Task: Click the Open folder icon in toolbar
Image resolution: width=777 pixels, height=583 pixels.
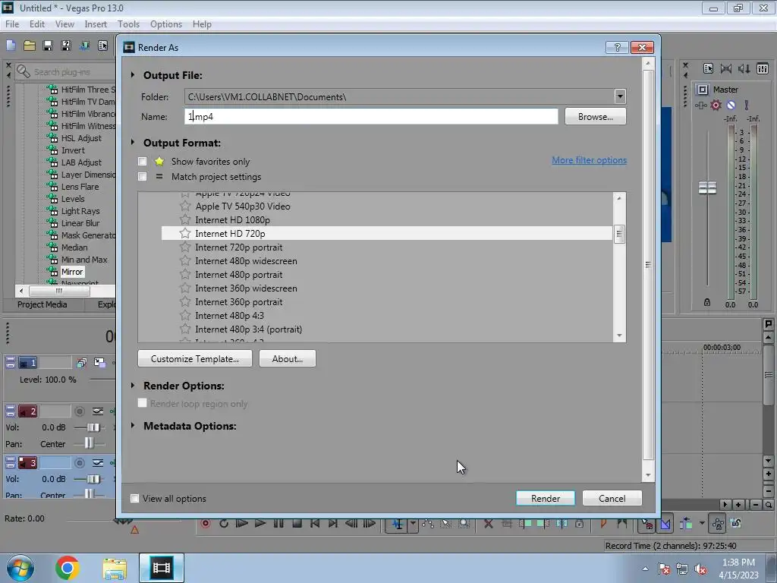Action: (x=30, y=46)
